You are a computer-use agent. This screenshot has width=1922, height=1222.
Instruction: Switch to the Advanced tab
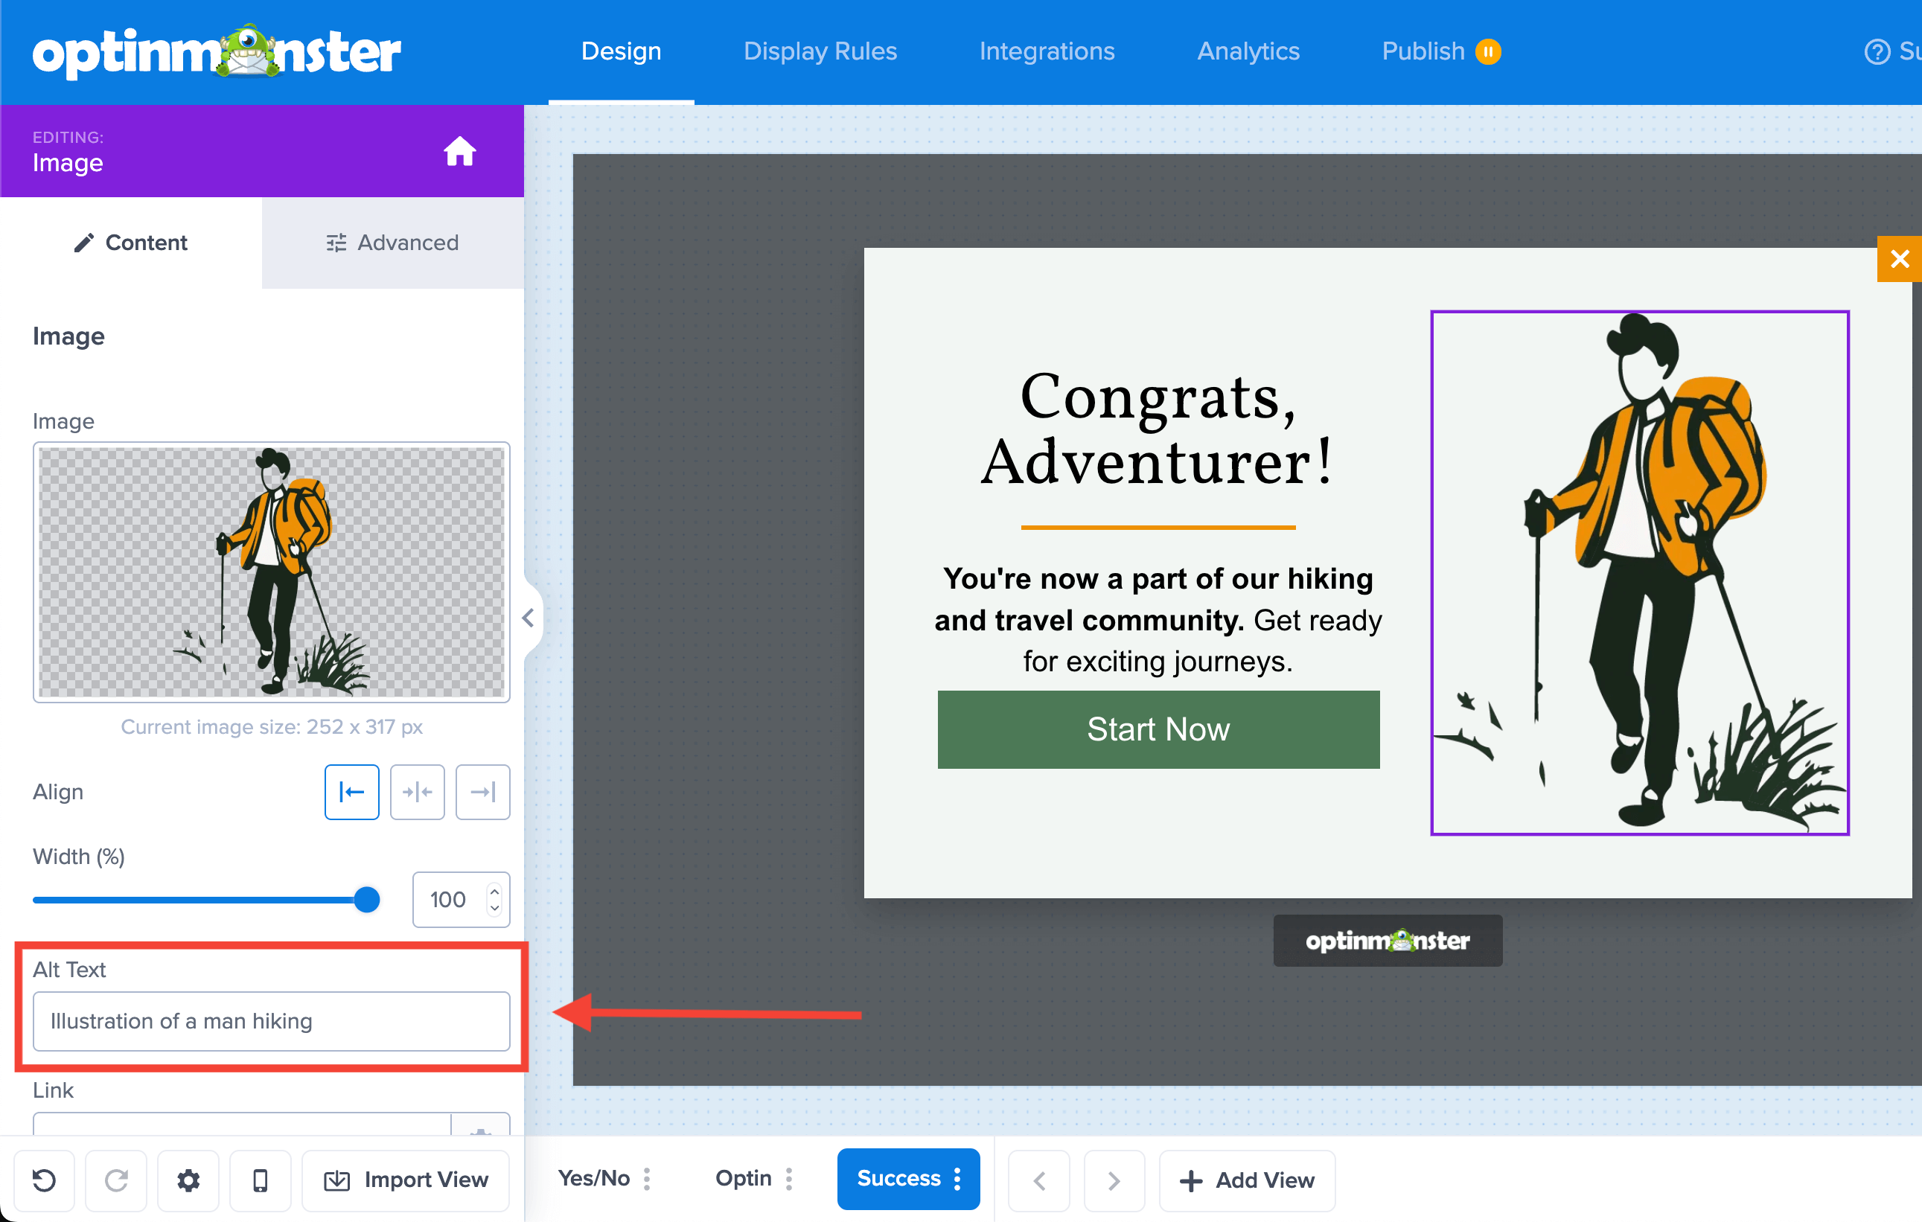tap(392, 243)
